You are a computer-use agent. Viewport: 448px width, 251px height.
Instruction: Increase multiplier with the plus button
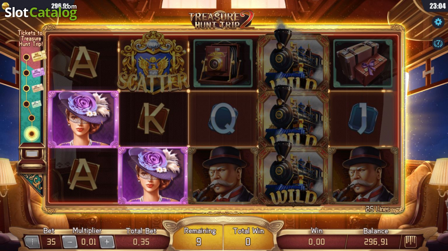click(x=107, y=242)
